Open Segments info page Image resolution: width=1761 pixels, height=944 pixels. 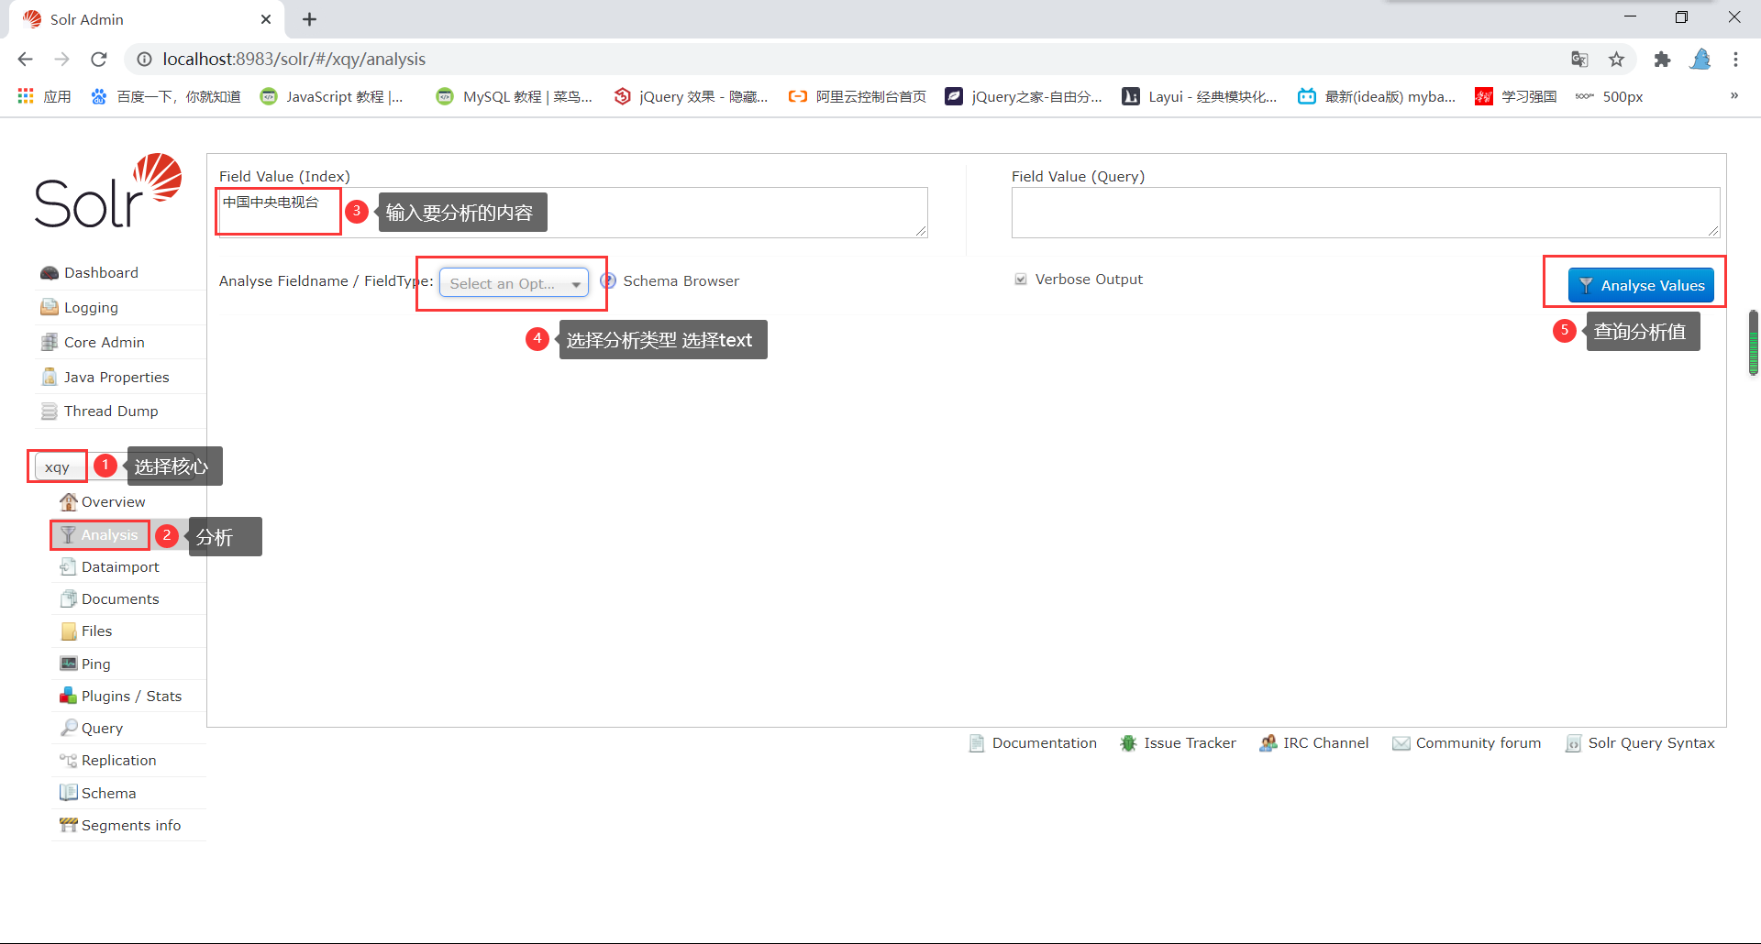131,826
